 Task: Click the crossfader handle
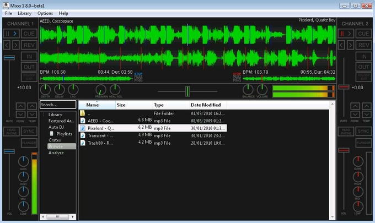pyautogui.click(x=187, y=91)
